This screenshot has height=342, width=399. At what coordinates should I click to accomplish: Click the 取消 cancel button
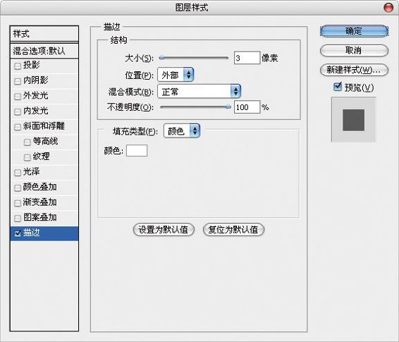(x=354, y=50)
